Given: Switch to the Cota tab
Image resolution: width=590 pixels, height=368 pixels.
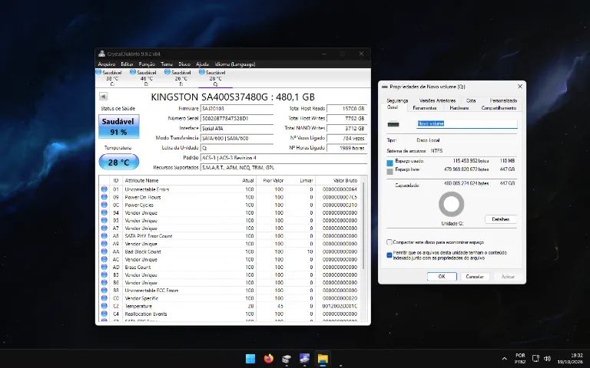Looking at the screenshot, I should click(471, 100).
